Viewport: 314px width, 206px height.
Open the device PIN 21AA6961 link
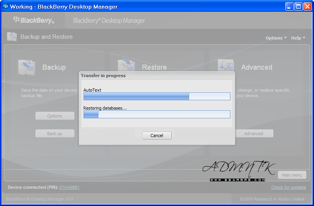(69, 187)
